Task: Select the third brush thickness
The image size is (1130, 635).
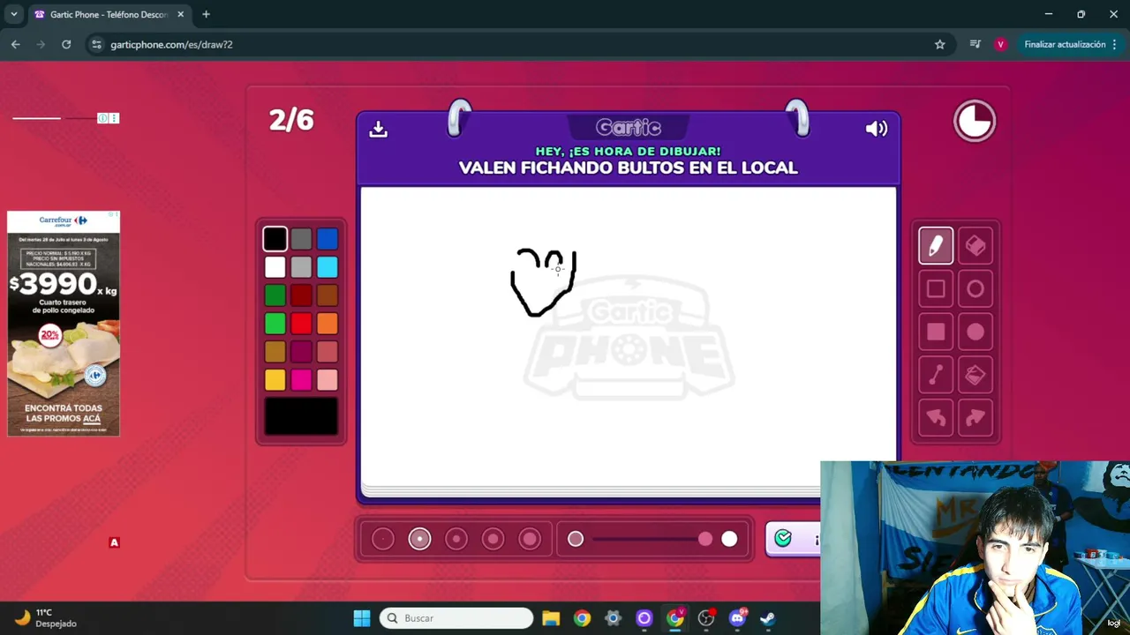Action: [456, 539]
